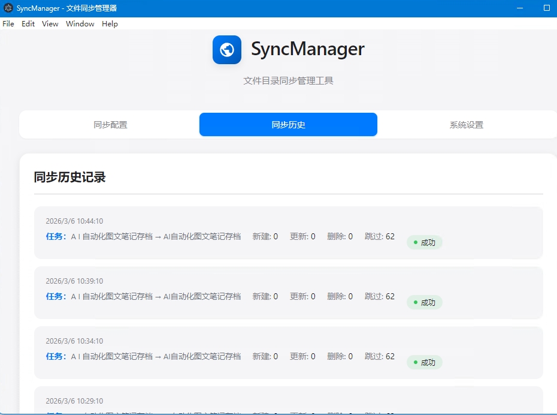Image resolution: width=557 pixels, height=415 pixels.
Task: Switch to the 系统设置 tab
Action: pos(466,124)
